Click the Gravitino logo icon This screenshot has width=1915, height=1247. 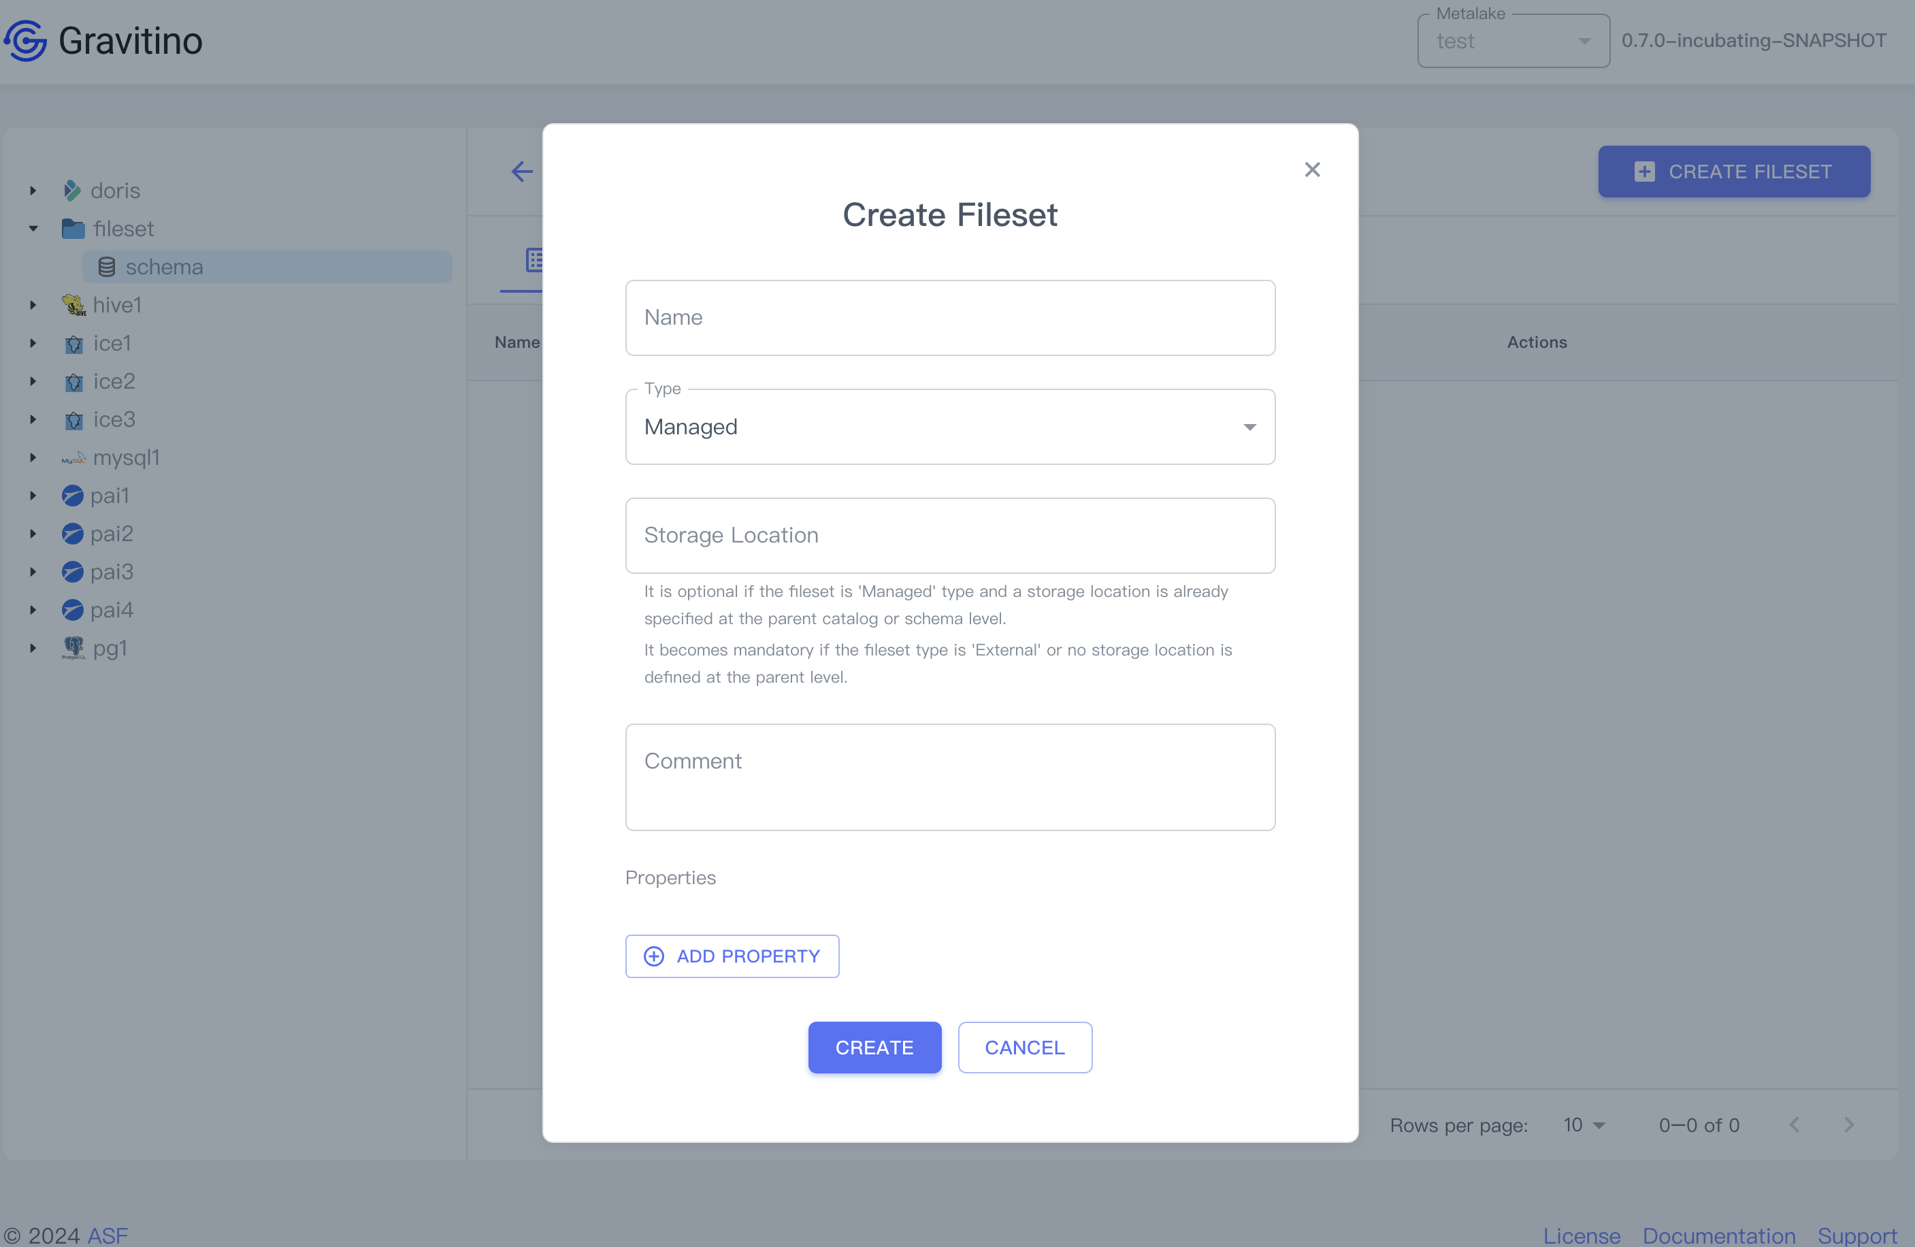tap(26, 40)
